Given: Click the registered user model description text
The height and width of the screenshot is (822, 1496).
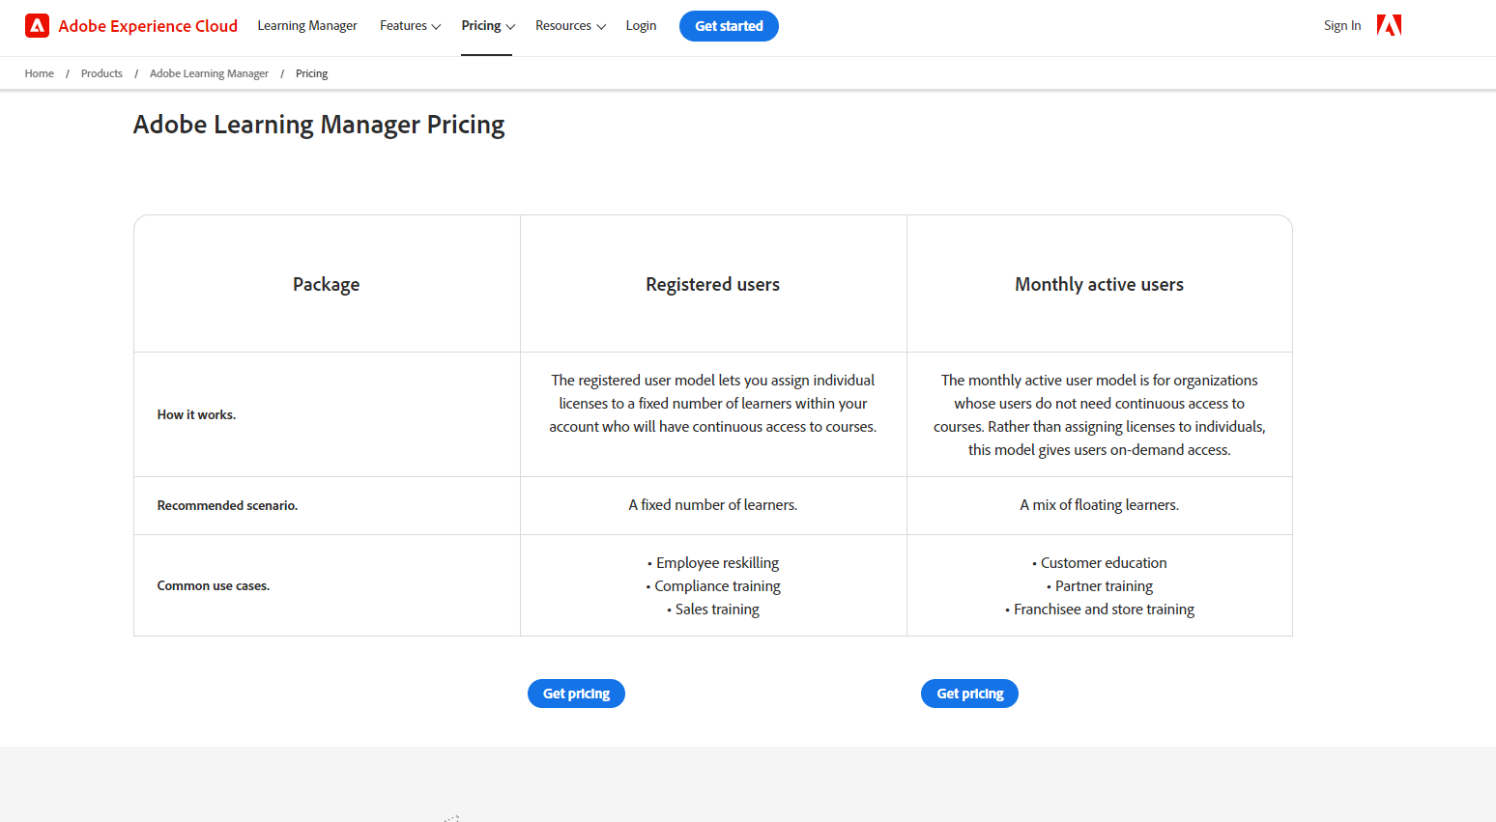Looking at the screenshot, I should point(713,404).
